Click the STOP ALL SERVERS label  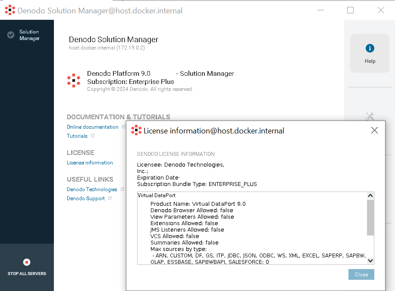(27, 274)
